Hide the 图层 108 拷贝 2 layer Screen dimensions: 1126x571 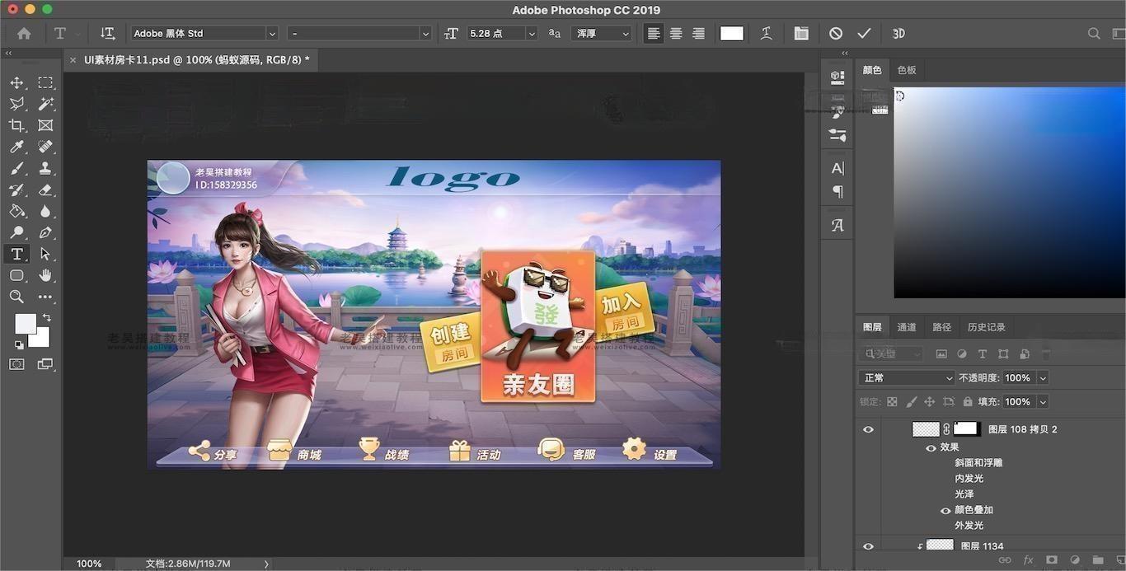[x=868, y=429]
